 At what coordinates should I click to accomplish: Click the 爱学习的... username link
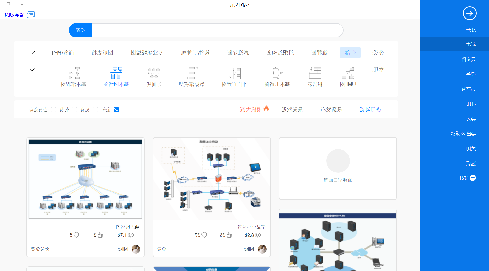(13, 15)
